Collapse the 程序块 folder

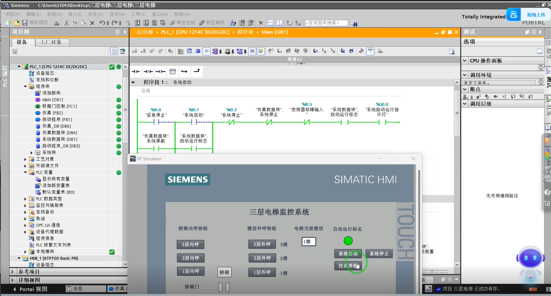(25, 86)
